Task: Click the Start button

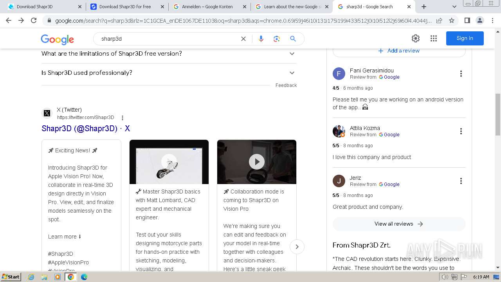Action: 11,277
